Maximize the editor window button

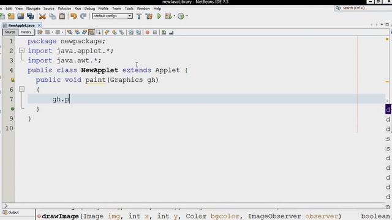click(387, 24)
